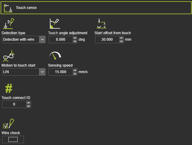Click the Touch connect ID number field

tap(14, 105)
